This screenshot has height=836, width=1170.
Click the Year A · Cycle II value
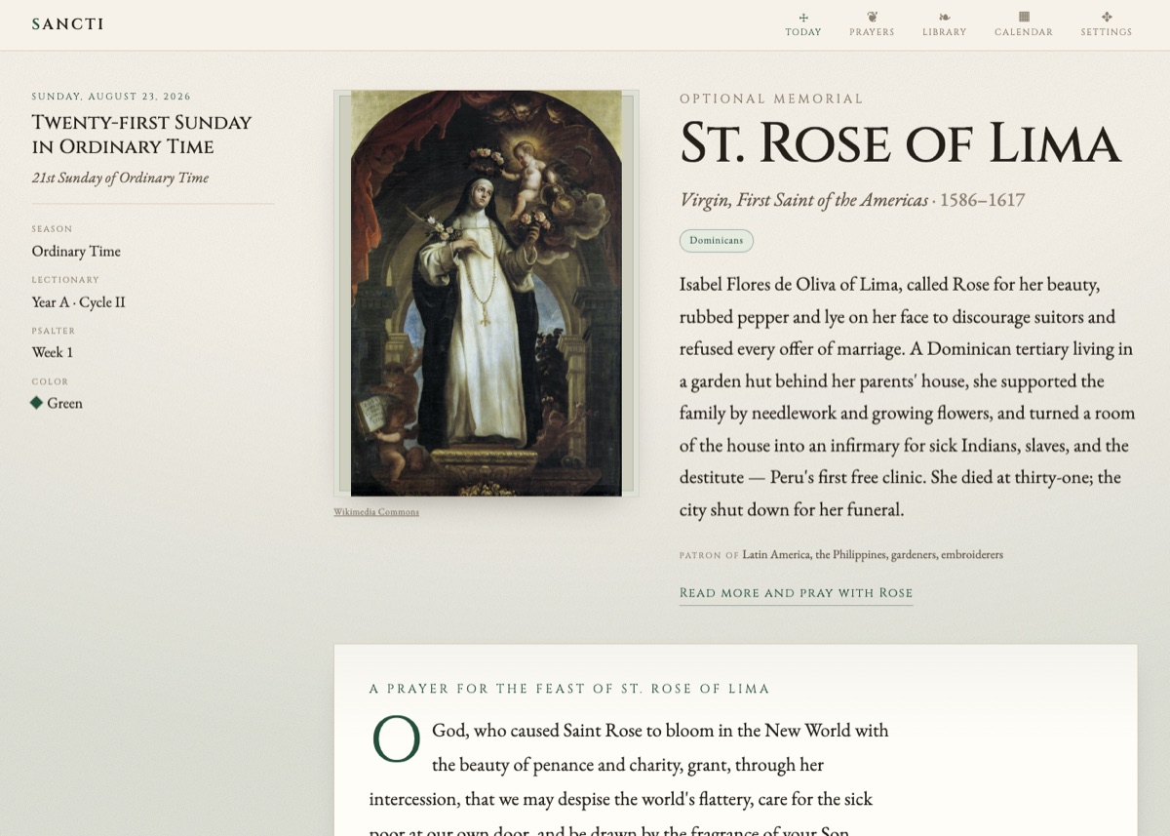[78, 302]
